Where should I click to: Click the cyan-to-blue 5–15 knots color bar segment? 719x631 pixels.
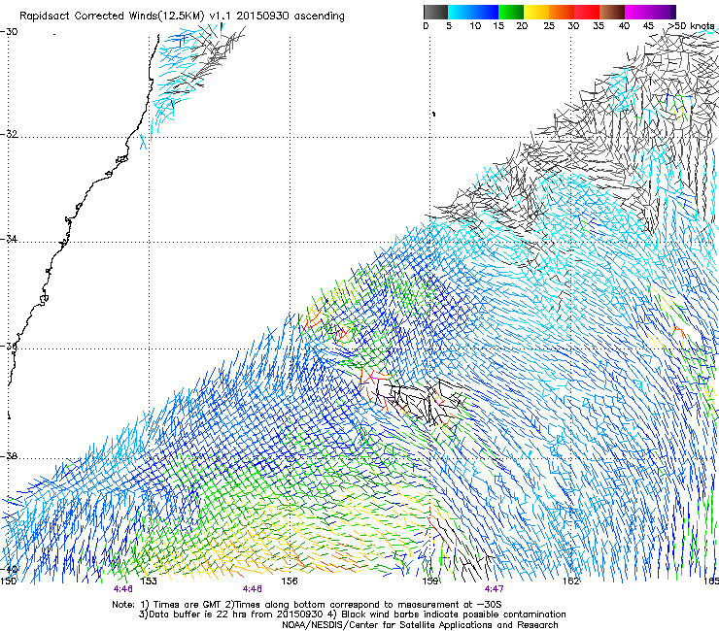click(473, 12)
